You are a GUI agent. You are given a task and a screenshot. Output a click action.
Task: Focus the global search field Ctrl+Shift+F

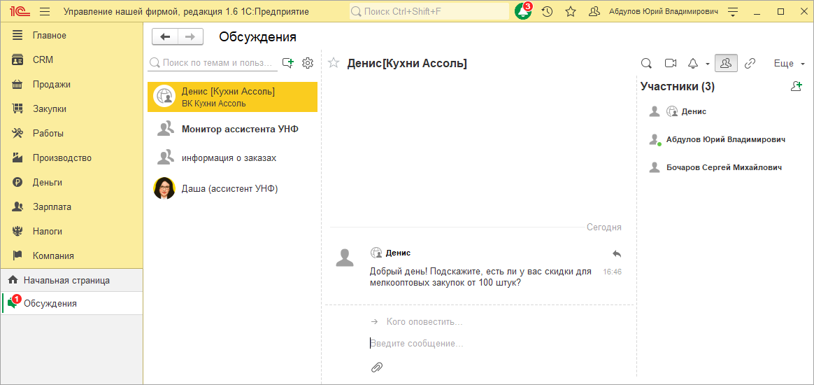[x=429, y=11]
